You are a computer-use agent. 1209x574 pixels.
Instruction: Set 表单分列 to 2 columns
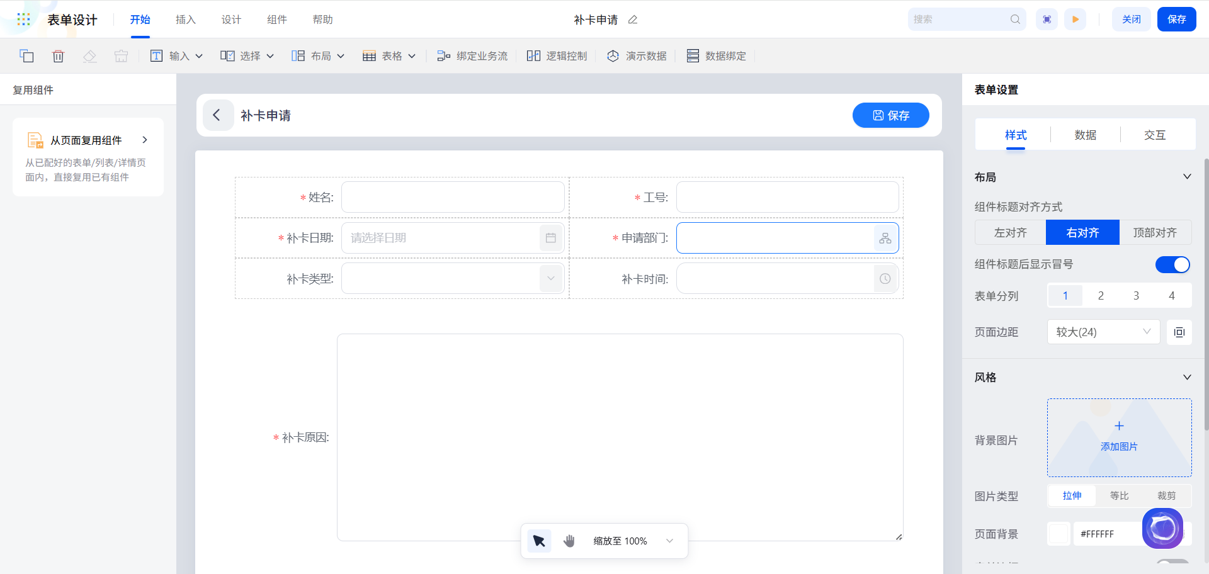click(1101, 296)
